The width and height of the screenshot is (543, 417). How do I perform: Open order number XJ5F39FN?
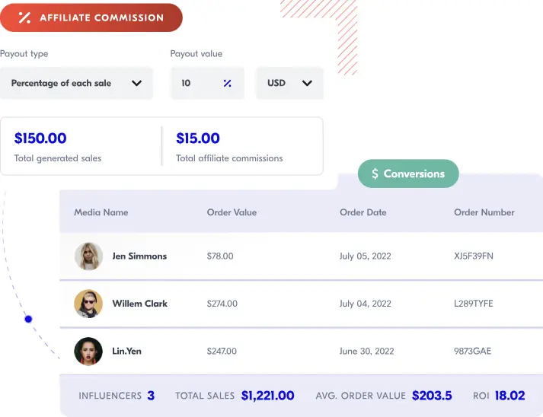pyautogui.click(x=474, y=256)
